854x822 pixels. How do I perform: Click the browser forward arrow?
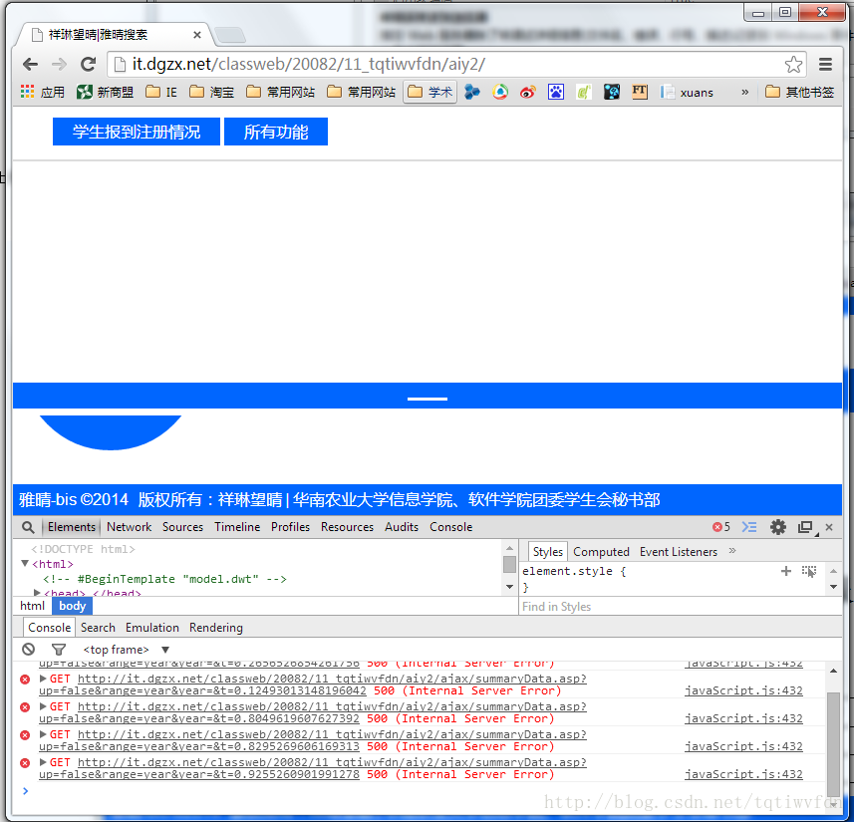click(x=59, y=65)
